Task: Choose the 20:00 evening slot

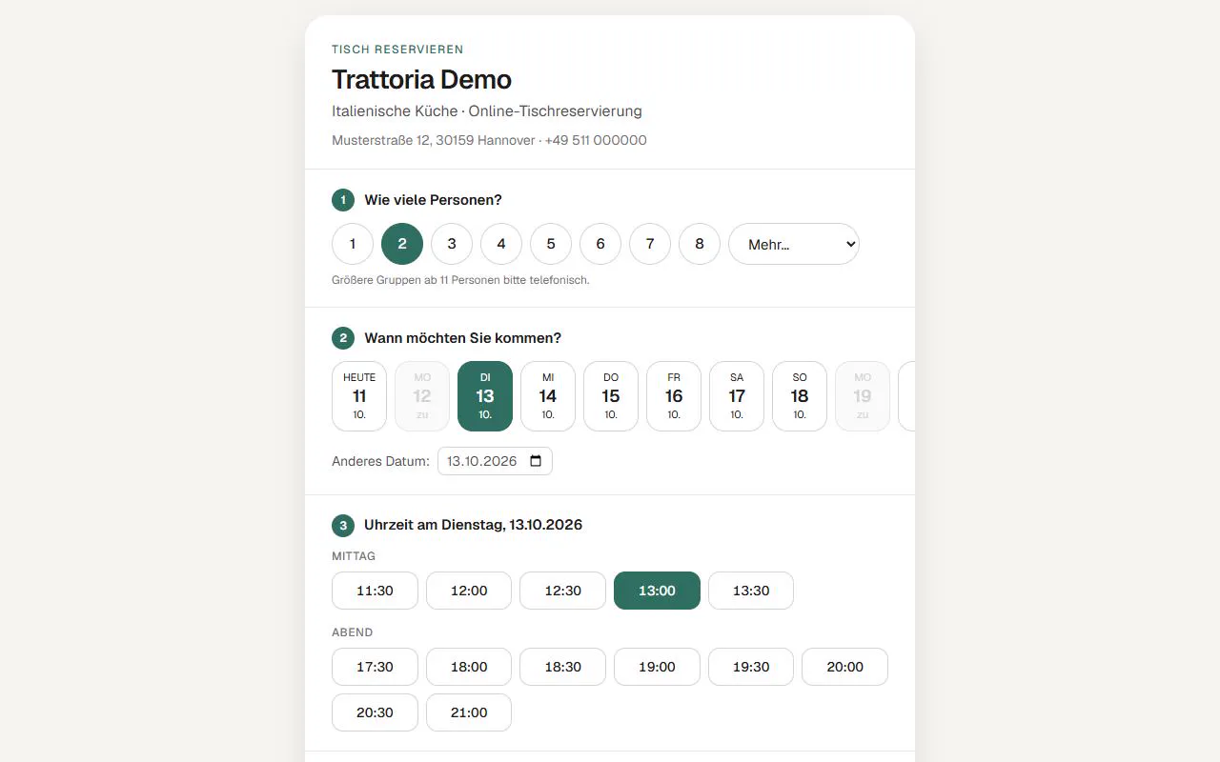Action: [844, 667]
